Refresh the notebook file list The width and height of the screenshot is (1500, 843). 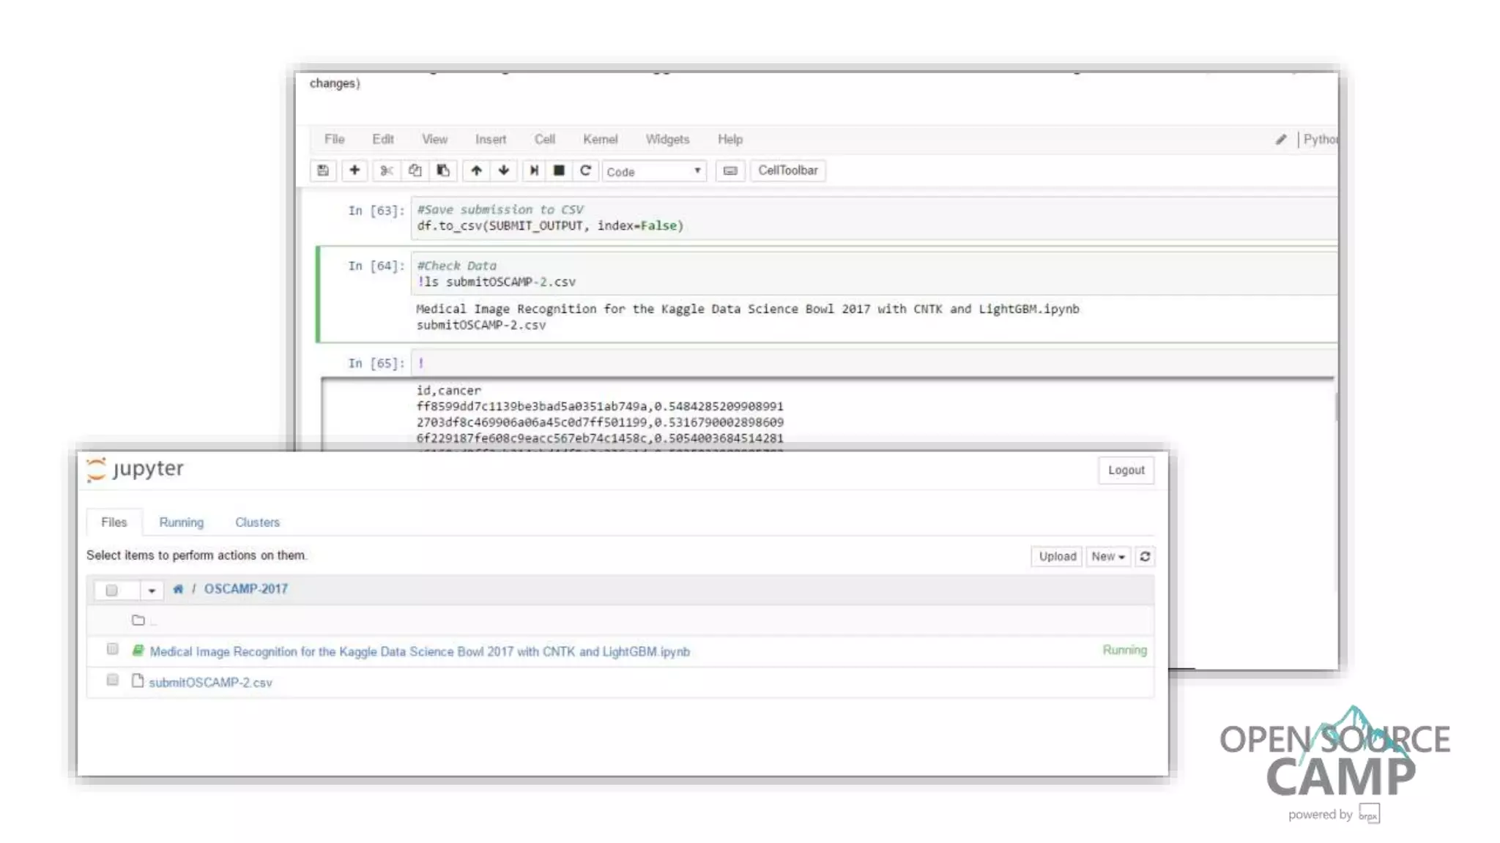coord(1145,557)
